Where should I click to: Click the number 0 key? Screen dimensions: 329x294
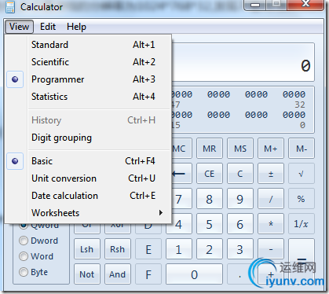coord(194,274)
